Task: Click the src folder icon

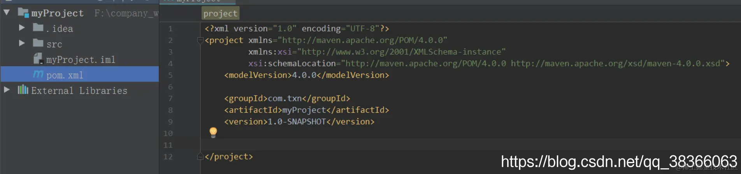Action: click(38, 43)
